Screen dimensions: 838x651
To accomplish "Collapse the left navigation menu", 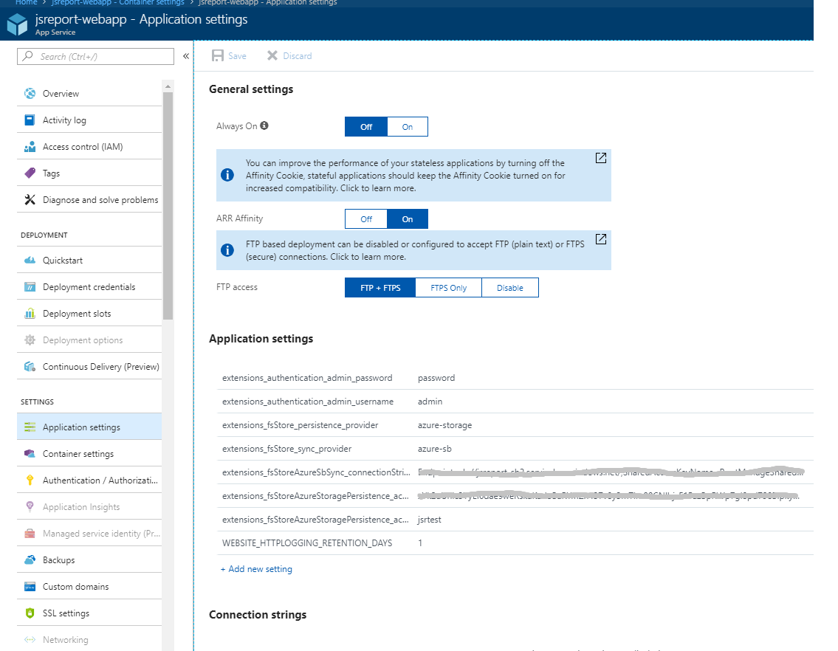I will 186,56.
